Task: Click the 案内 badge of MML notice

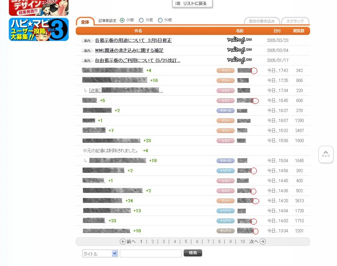Action: click(x=87, y=51)
